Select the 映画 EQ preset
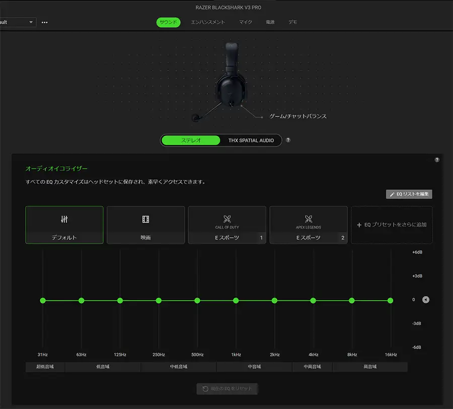Image resolution: width=453 pixels, height=409 pixels. coord(145,225)
